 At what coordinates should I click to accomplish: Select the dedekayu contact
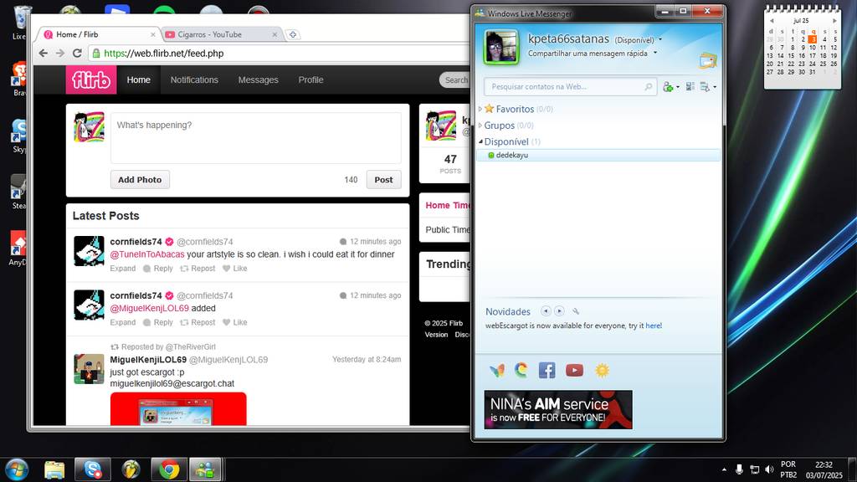coord(598,155)
